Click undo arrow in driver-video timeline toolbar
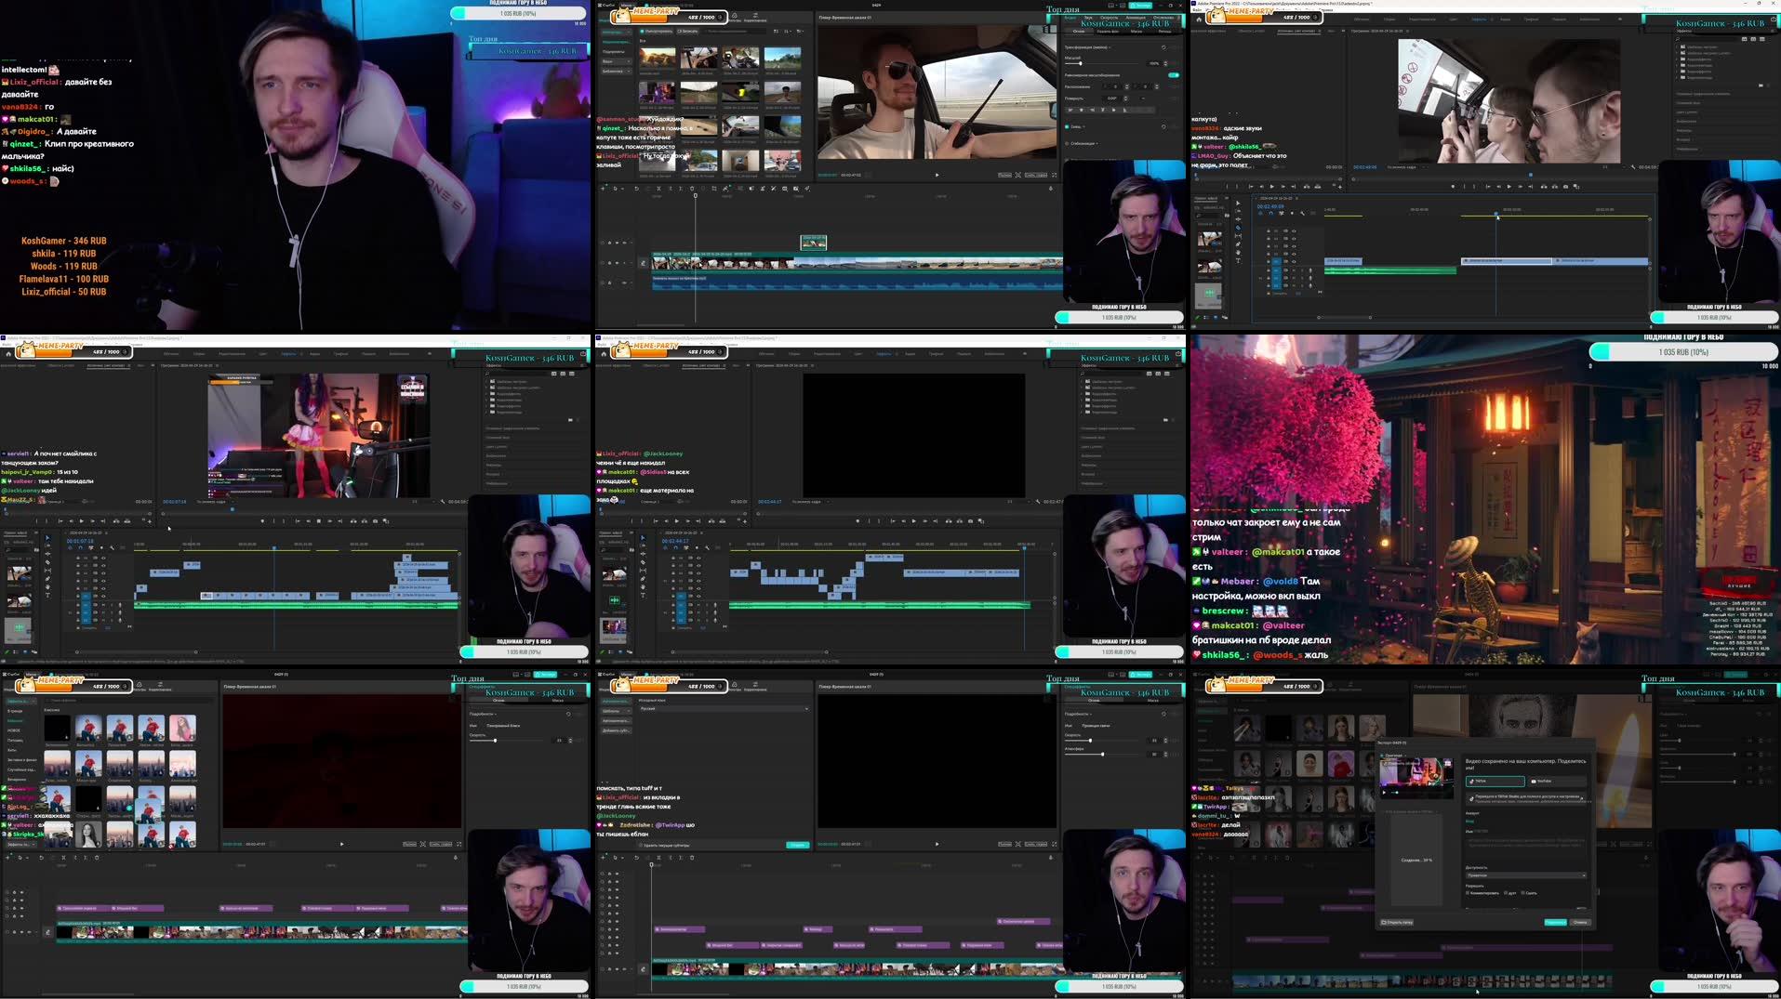The height and width of the screenshot is (999, 1781). click(x=636, y=189)
